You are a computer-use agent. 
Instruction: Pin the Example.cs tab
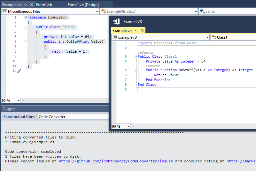click(25, 5)
